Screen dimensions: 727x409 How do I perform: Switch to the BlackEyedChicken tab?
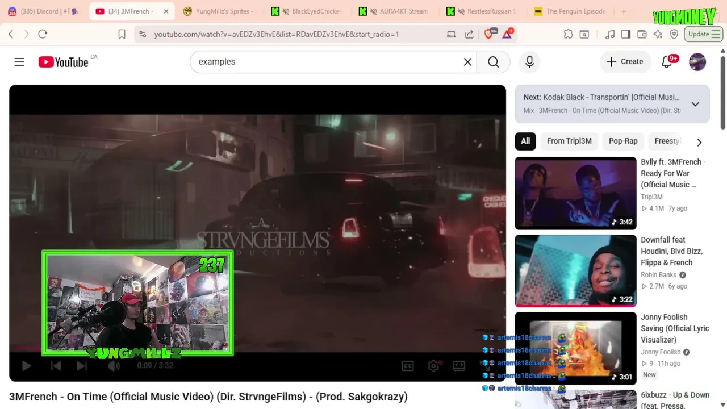point(307,11)
